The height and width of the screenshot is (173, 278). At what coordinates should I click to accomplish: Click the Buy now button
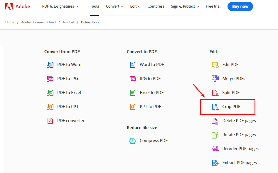click(x=240, y=6)
